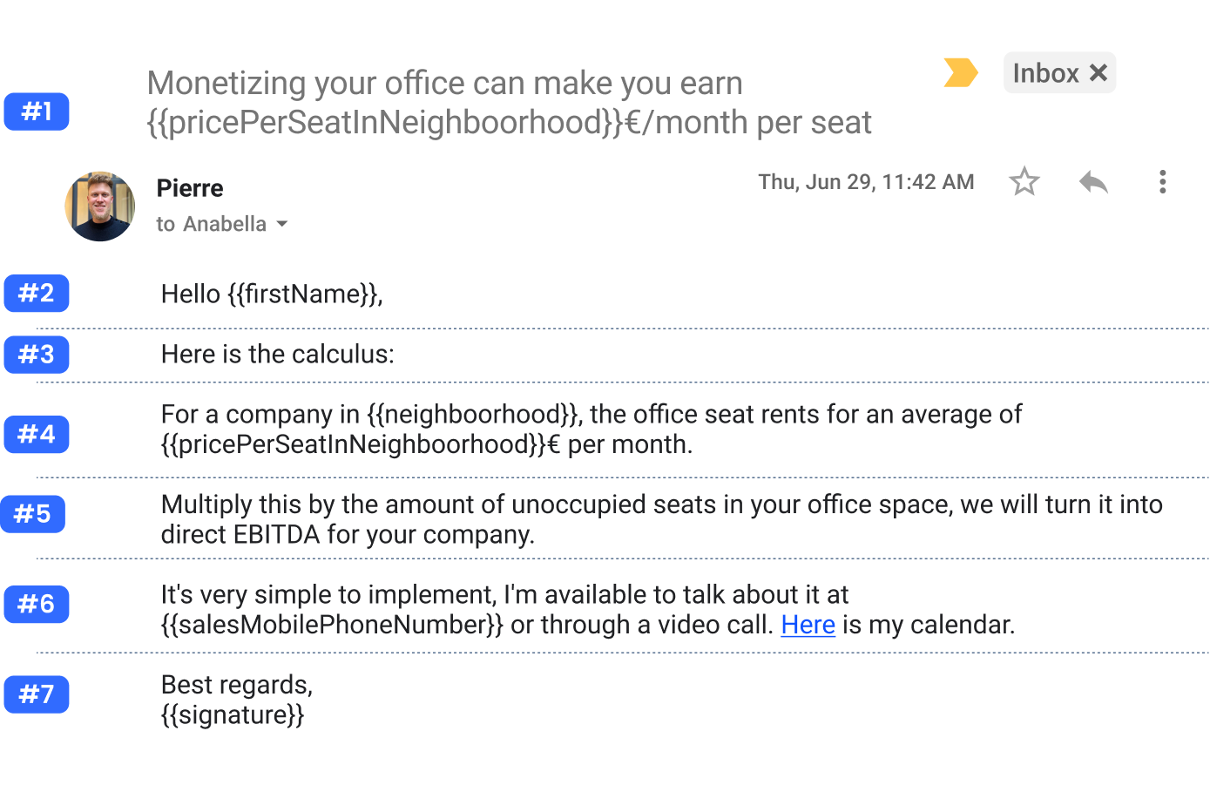Click the email subject line

tap(509, 103)
